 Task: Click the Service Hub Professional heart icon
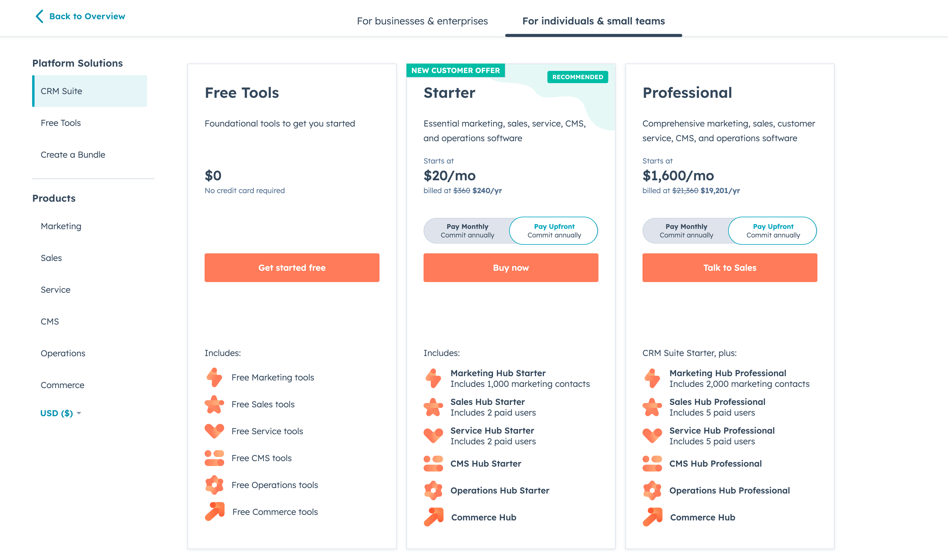pyautogui.click(x=652, y=435)
